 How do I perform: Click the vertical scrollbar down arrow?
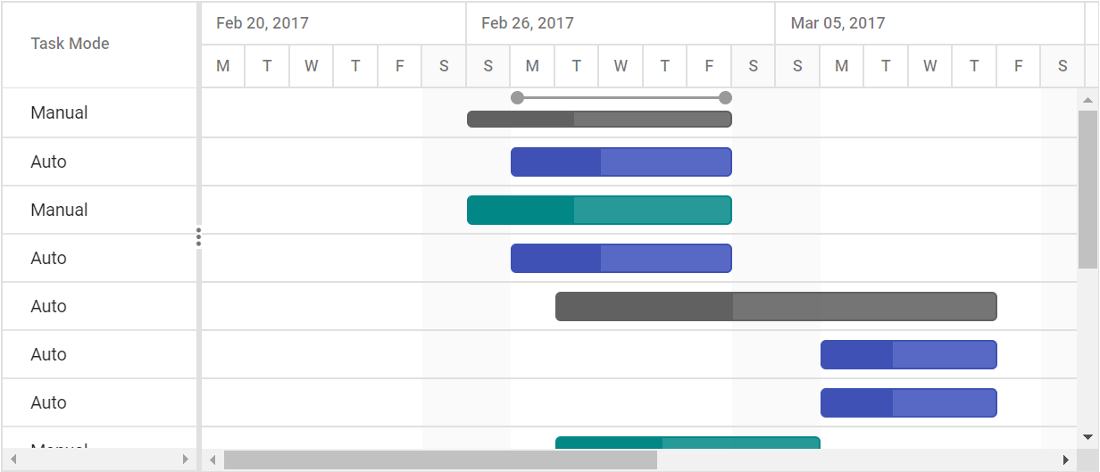click(x=1087, y=436)
